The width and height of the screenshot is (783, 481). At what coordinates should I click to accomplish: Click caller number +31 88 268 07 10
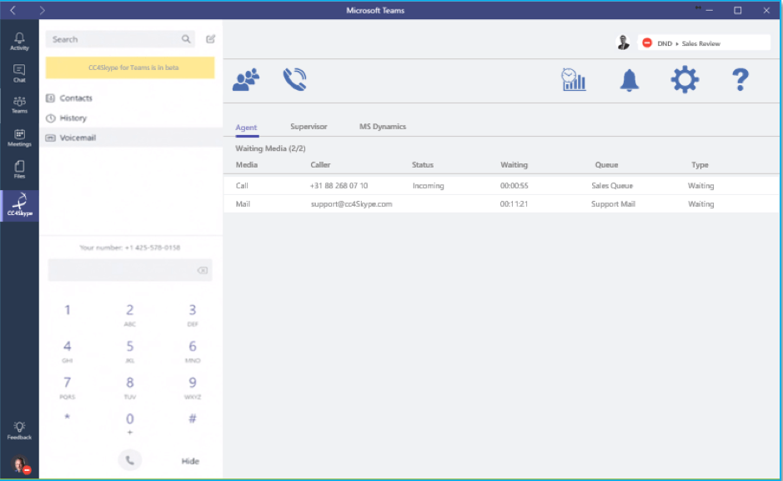coord(339,186)
